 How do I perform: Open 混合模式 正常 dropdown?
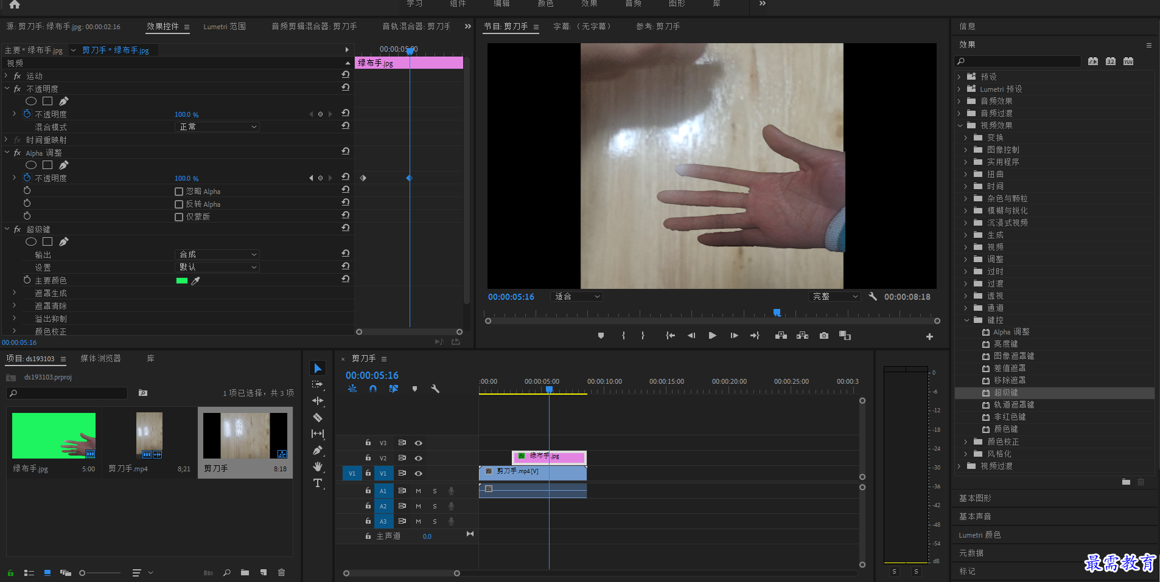click(x=217, y=126)
